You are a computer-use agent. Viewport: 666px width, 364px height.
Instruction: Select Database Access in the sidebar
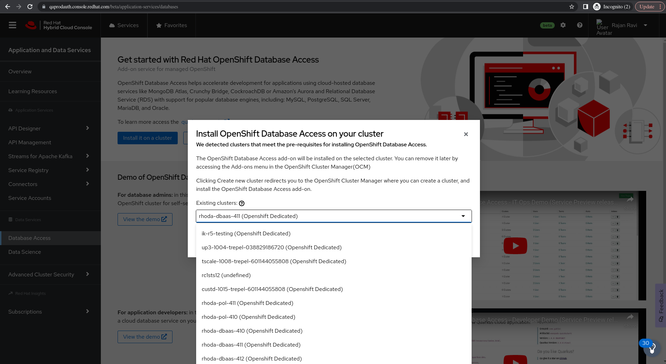50,238
